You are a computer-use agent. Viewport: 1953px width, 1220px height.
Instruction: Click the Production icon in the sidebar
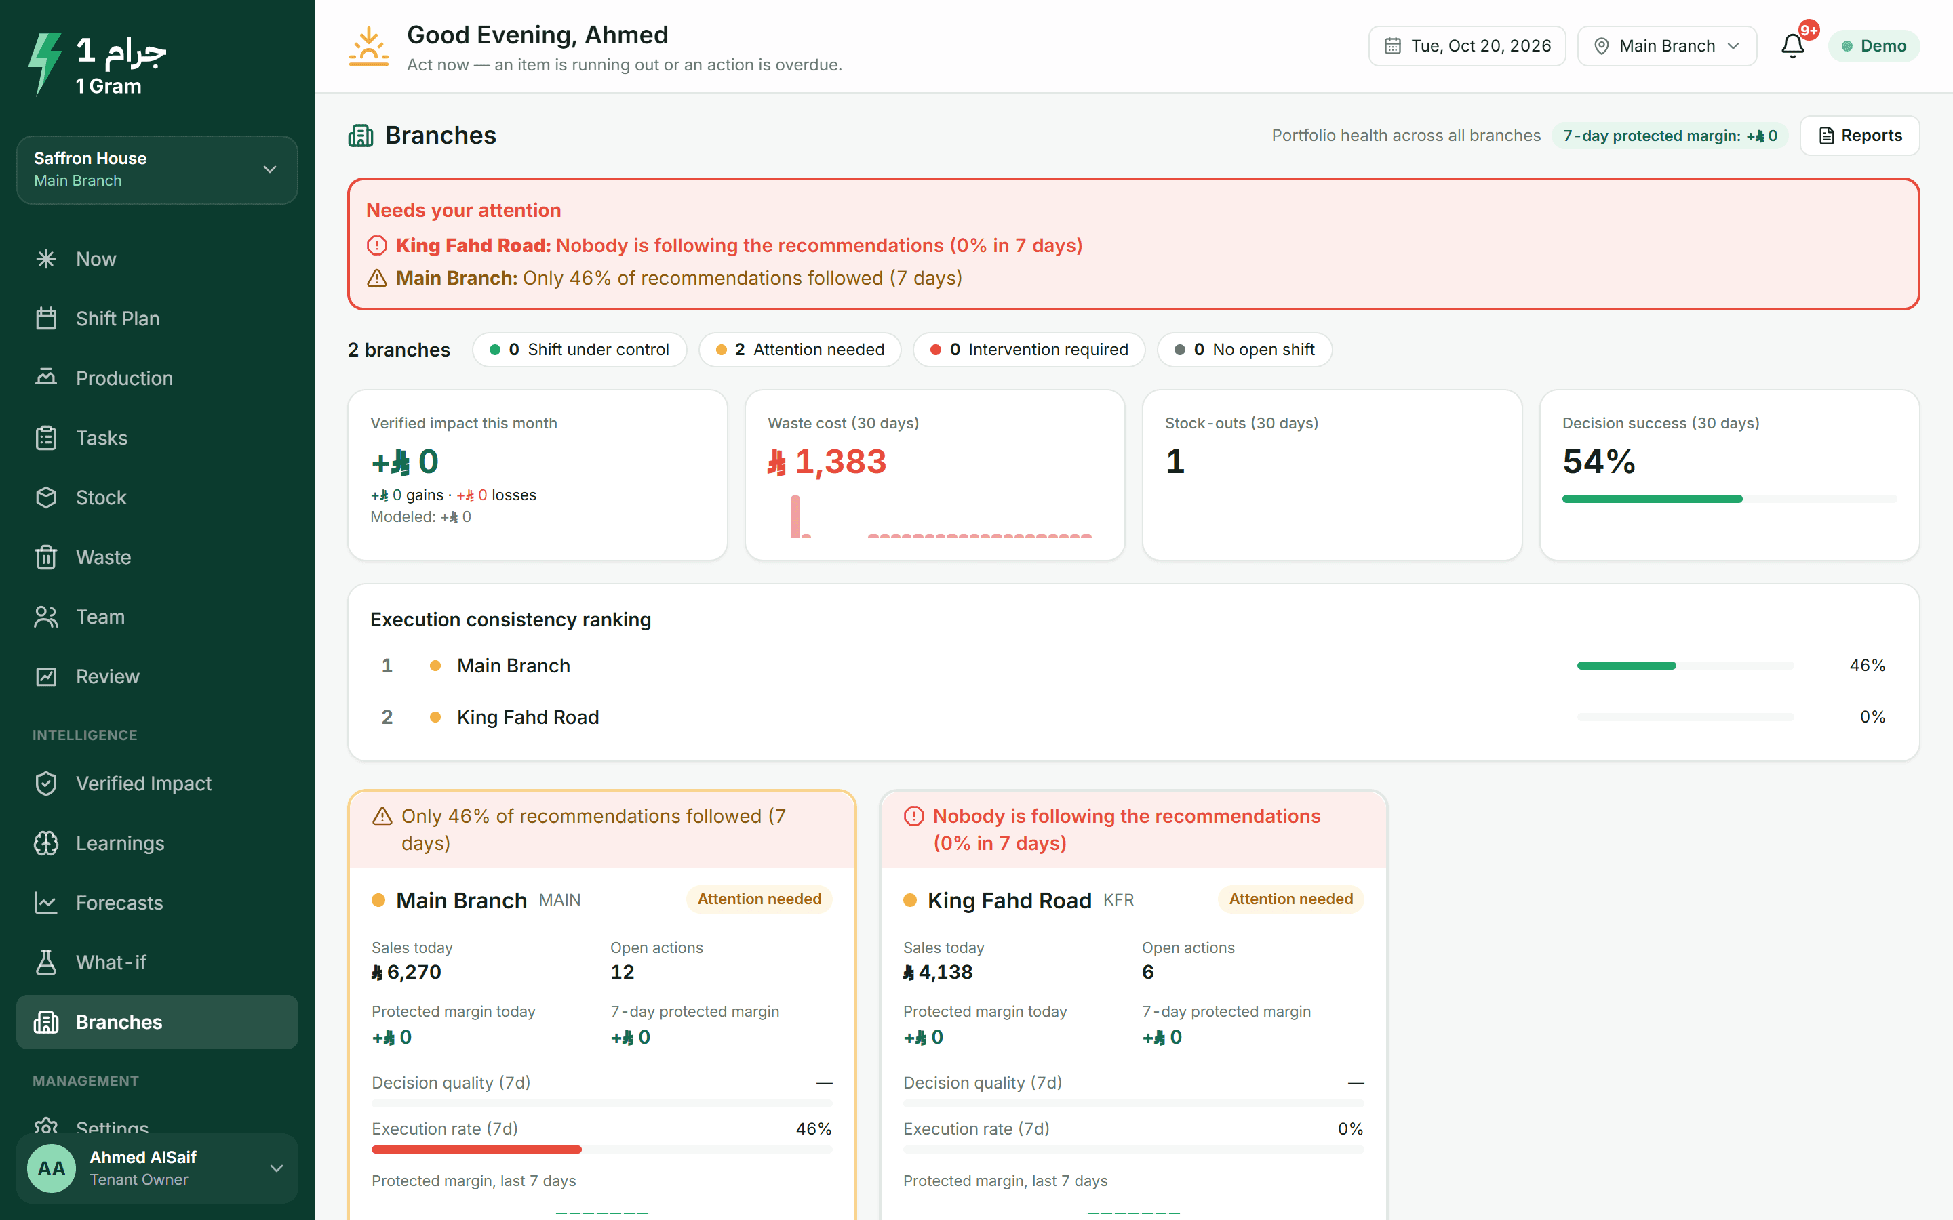tap(46, 378)
